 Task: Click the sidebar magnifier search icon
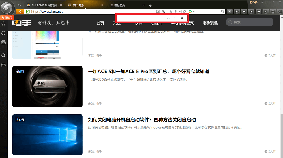3,55
